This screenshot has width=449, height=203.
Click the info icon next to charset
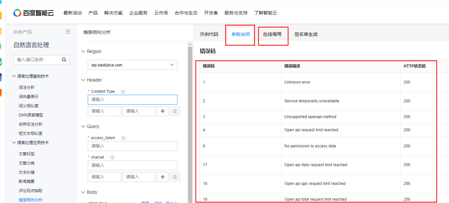112,157
